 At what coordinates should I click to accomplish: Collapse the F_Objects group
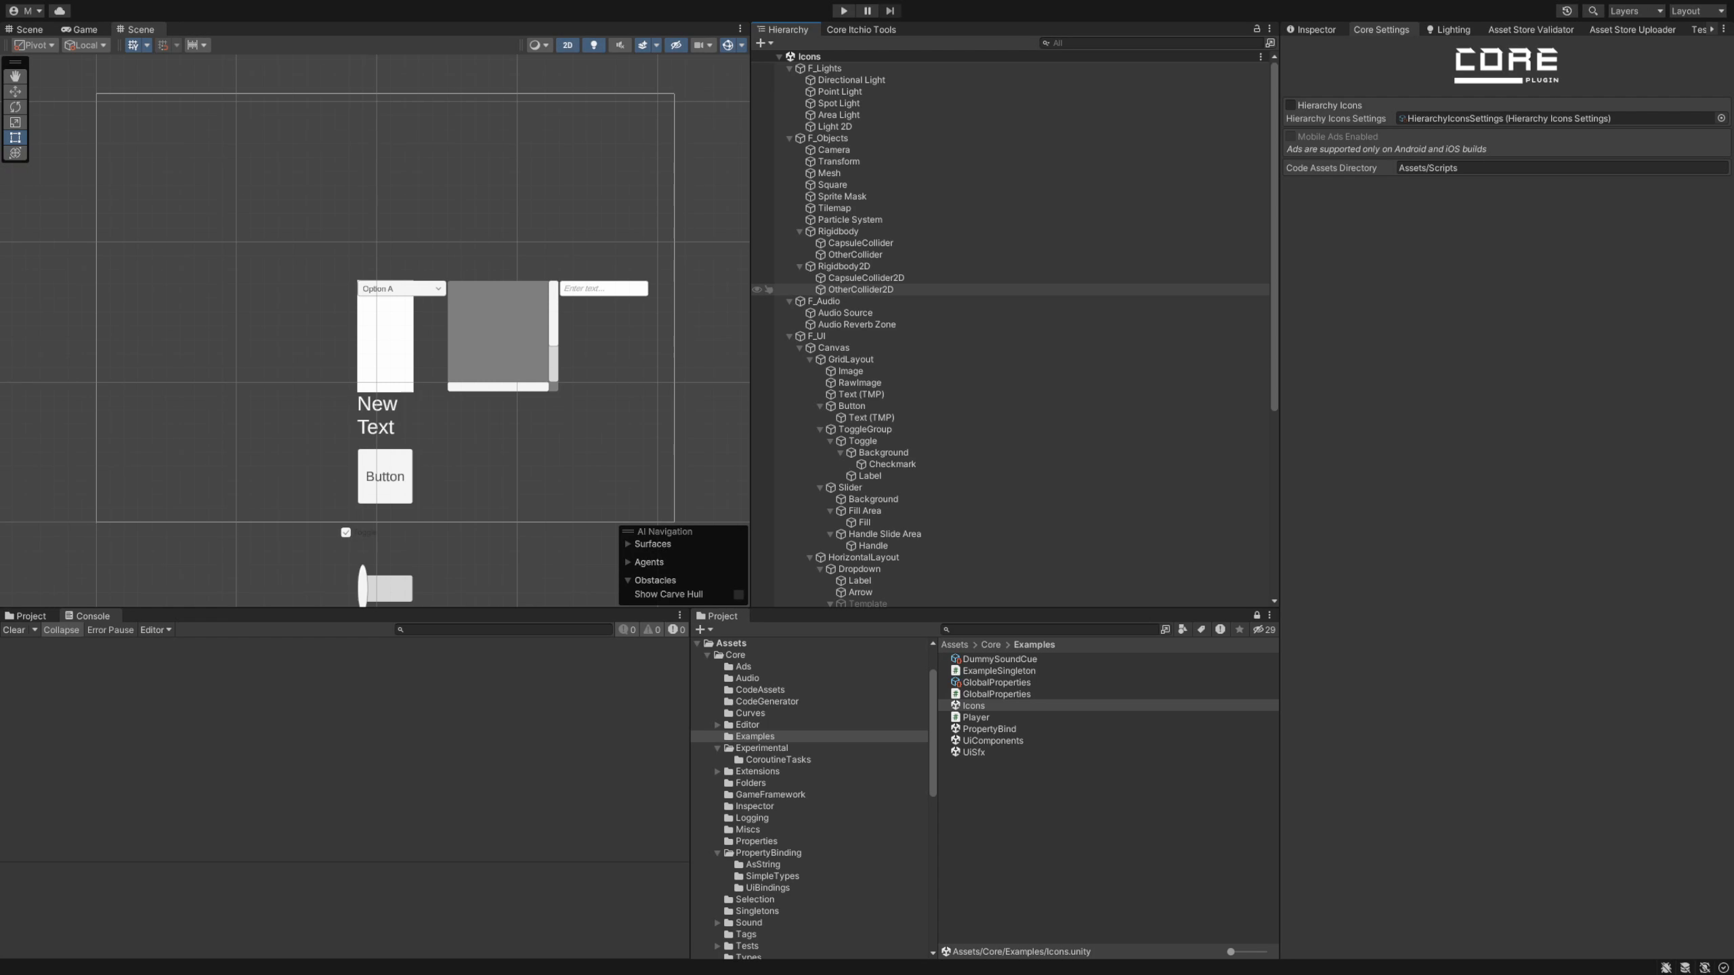[789, 138]
